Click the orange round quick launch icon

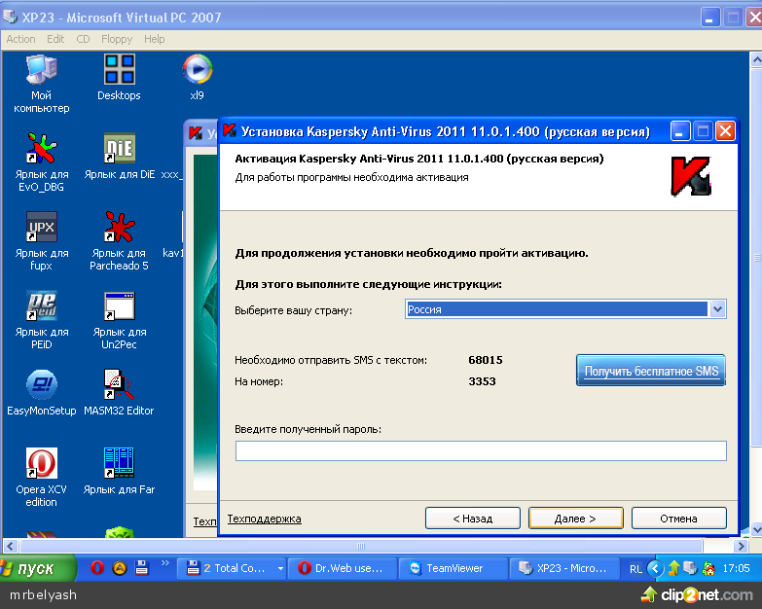tap(120, 568)
